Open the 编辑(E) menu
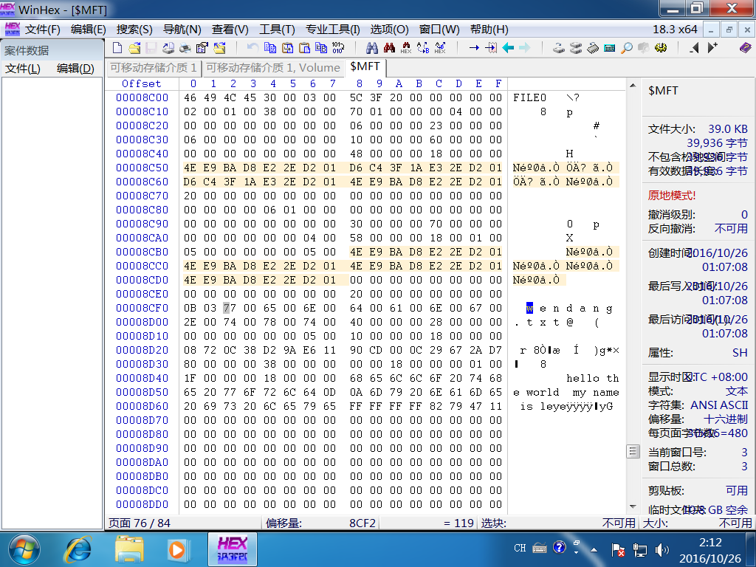This screenshot has height=567, width=756. tap(89, 30)
